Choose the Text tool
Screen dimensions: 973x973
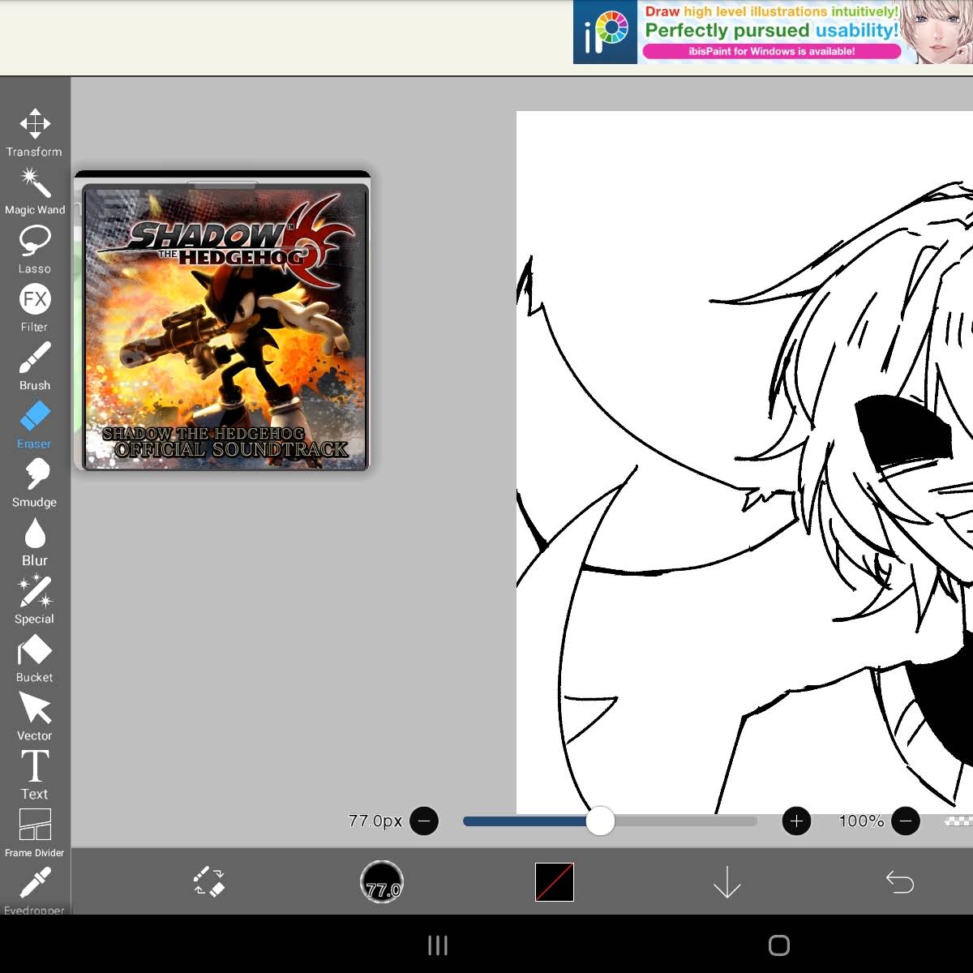(35, 775)
